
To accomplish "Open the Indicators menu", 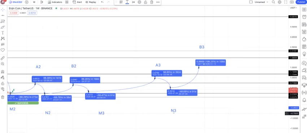I will point(55,2).
